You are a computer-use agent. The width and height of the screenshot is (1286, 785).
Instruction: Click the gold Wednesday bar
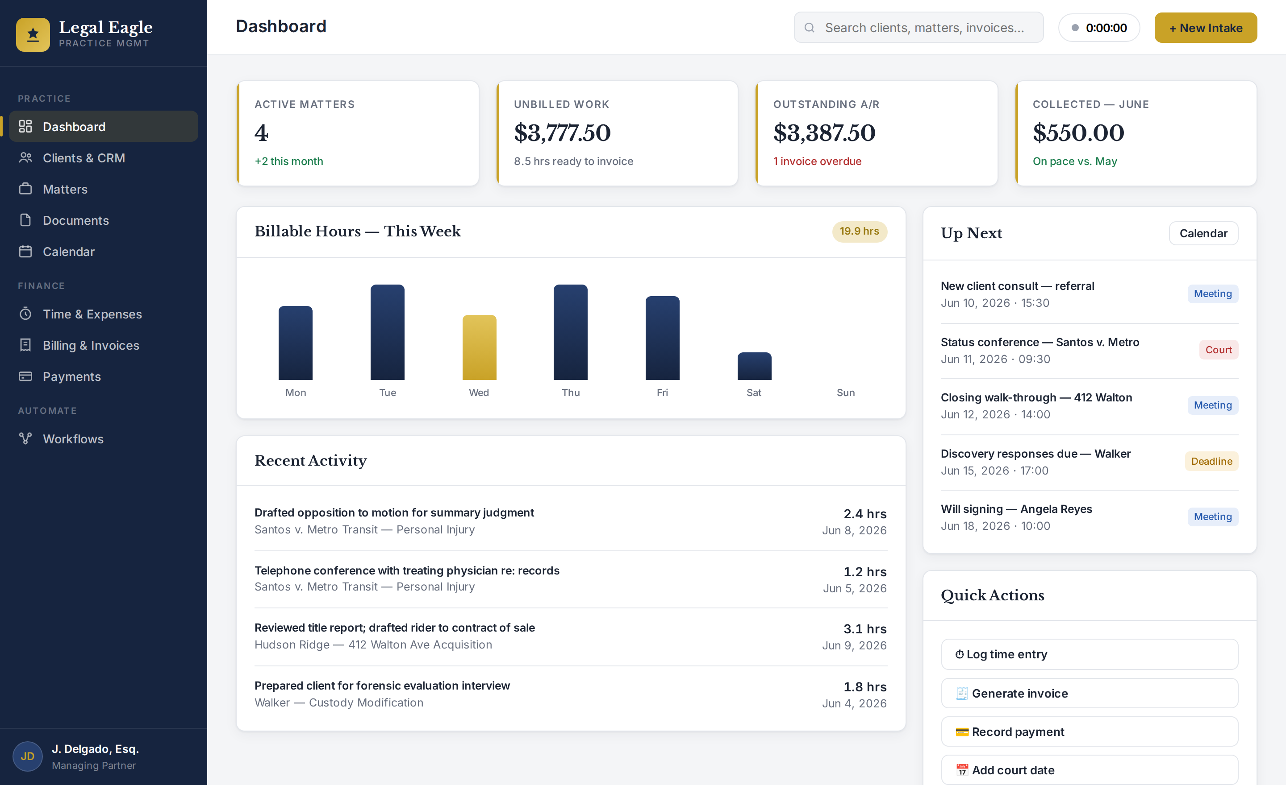(479, 347)
